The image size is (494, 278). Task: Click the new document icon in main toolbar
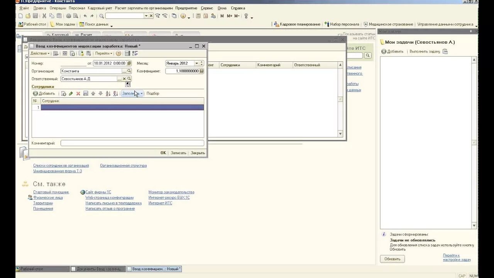tap(21, 16)
